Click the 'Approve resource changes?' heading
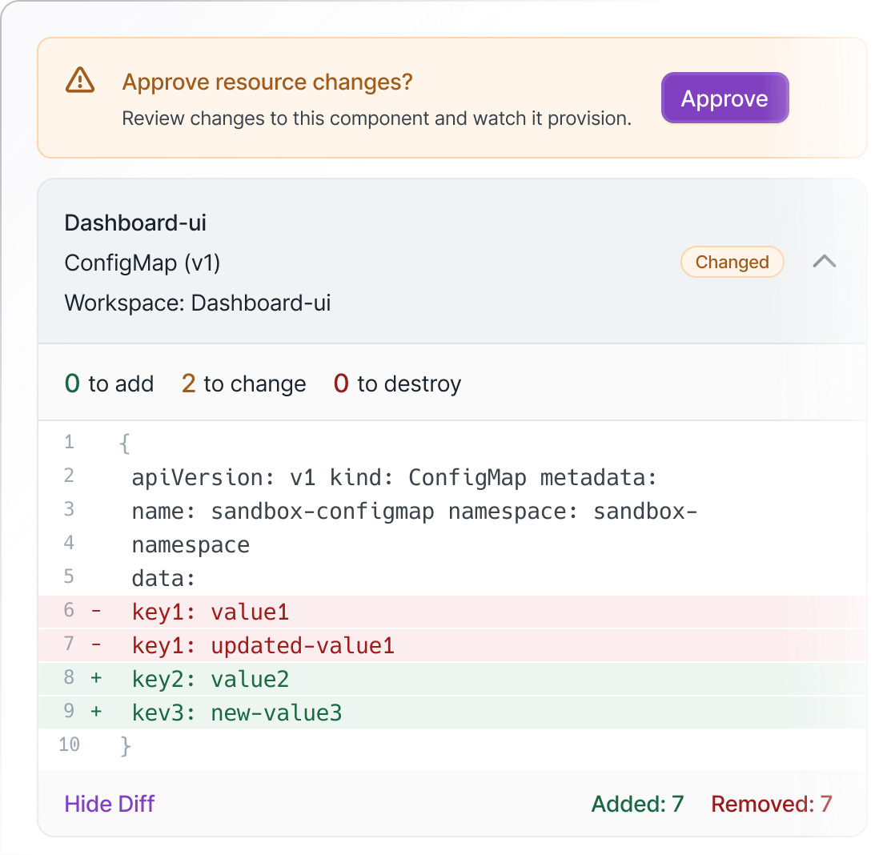Image resolution: width=887 pixels, height=855 pixels. (267, 82)
